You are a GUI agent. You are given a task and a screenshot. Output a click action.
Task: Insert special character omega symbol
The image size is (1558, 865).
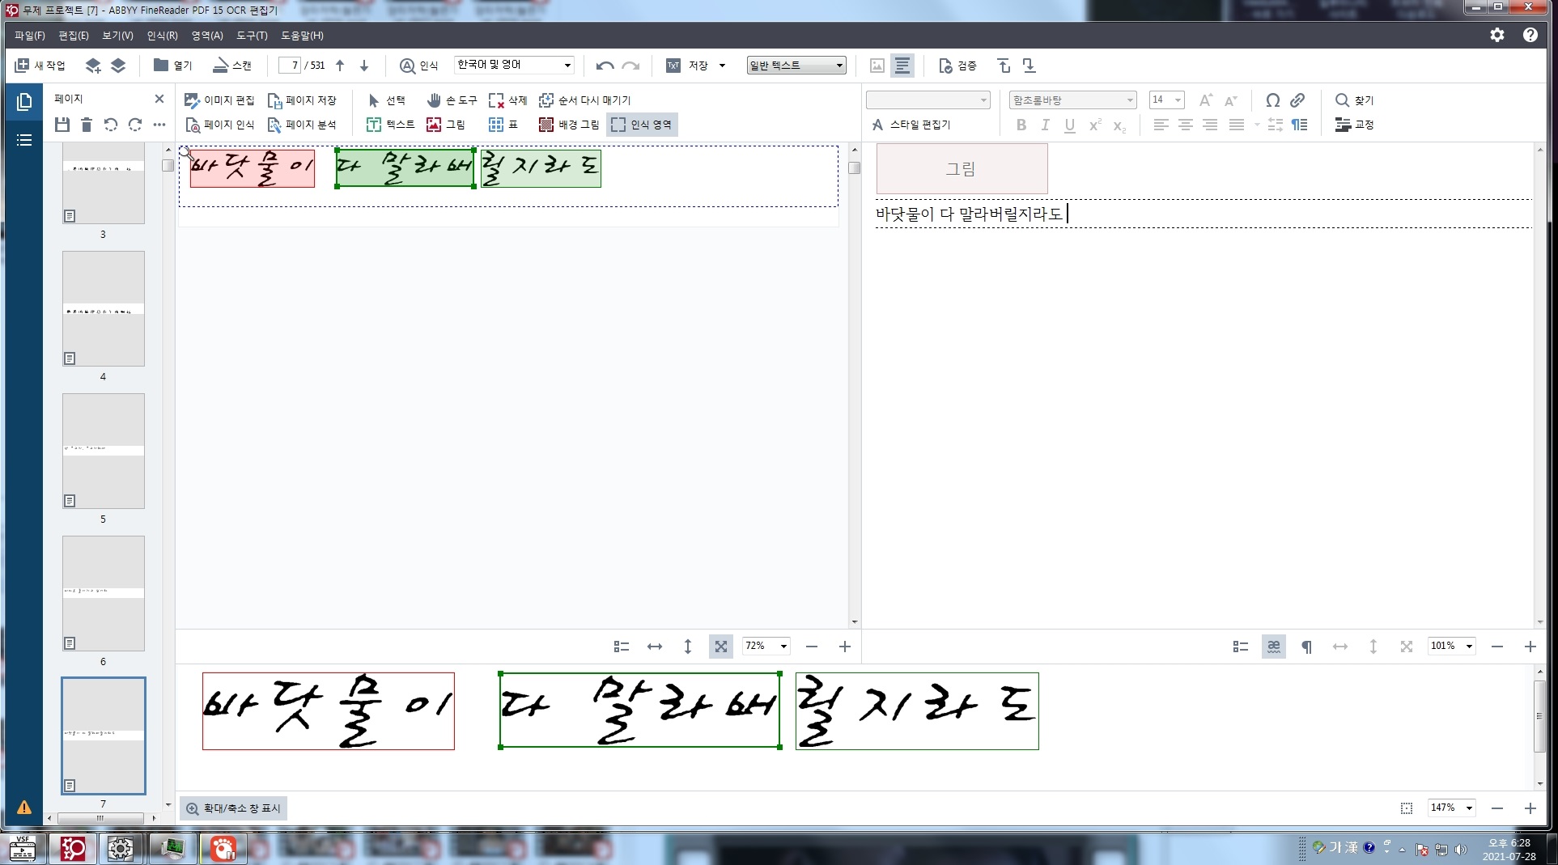pos(1272,100)
